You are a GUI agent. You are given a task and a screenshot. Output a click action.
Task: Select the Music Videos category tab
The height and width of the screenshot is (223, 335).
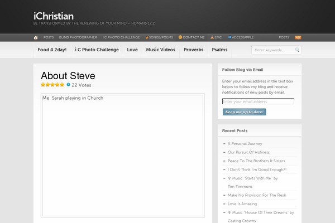pos(161,50)
